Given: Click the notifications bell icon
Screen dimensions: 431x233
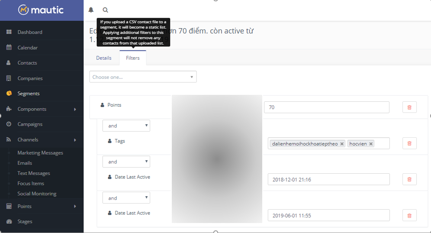Looking at the screenshot, I should (x=91, y=10).
